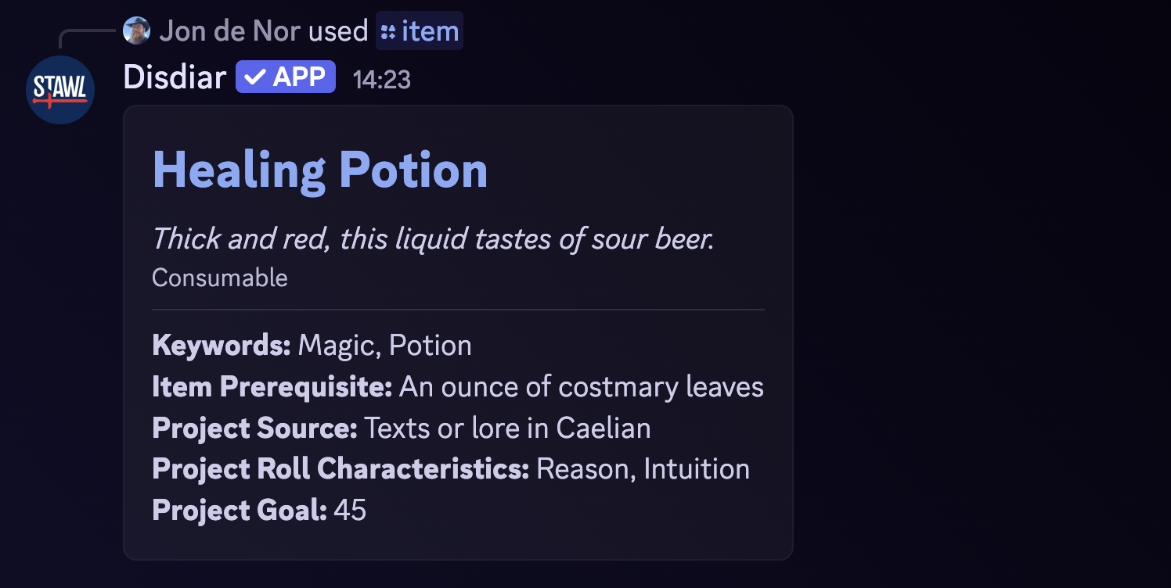Select the item command pill
The width and height of the screenshot is (1171, 588).
(x=420, y=30)
